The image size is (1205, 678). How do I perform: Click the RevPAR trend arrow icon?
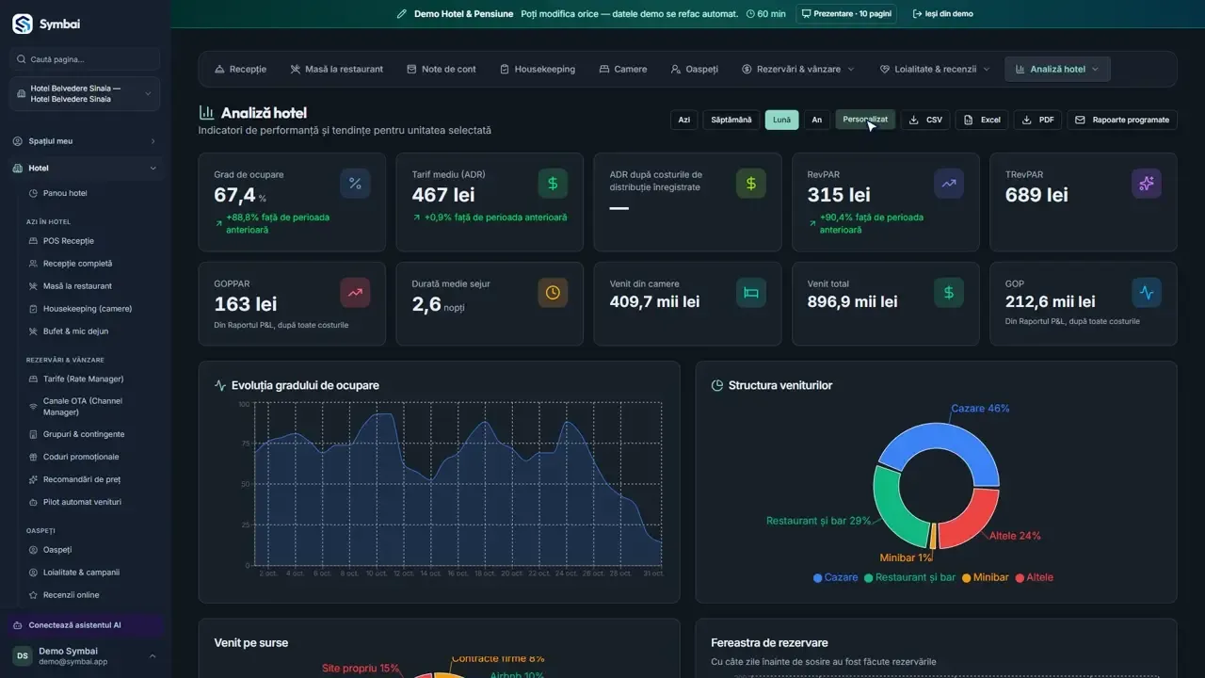949,184
